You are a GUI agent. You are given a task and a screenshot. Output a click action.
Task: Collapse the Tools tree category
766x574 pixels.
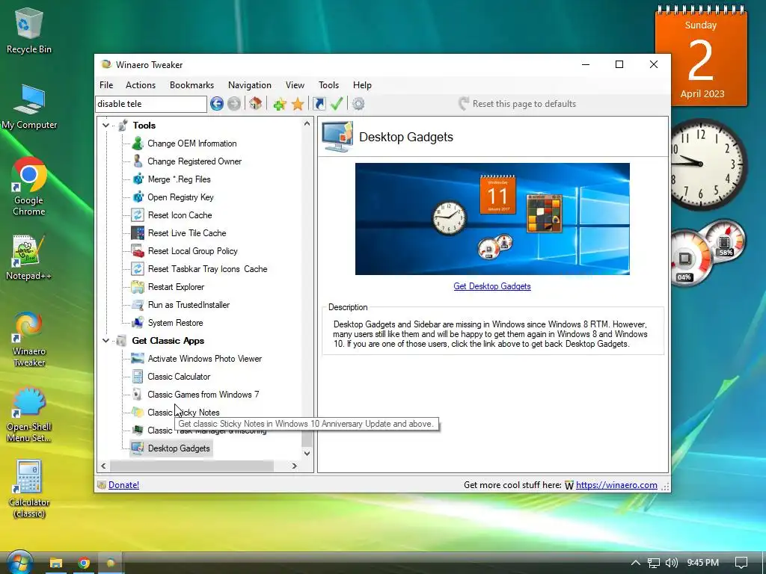click(x=105, y=126)
